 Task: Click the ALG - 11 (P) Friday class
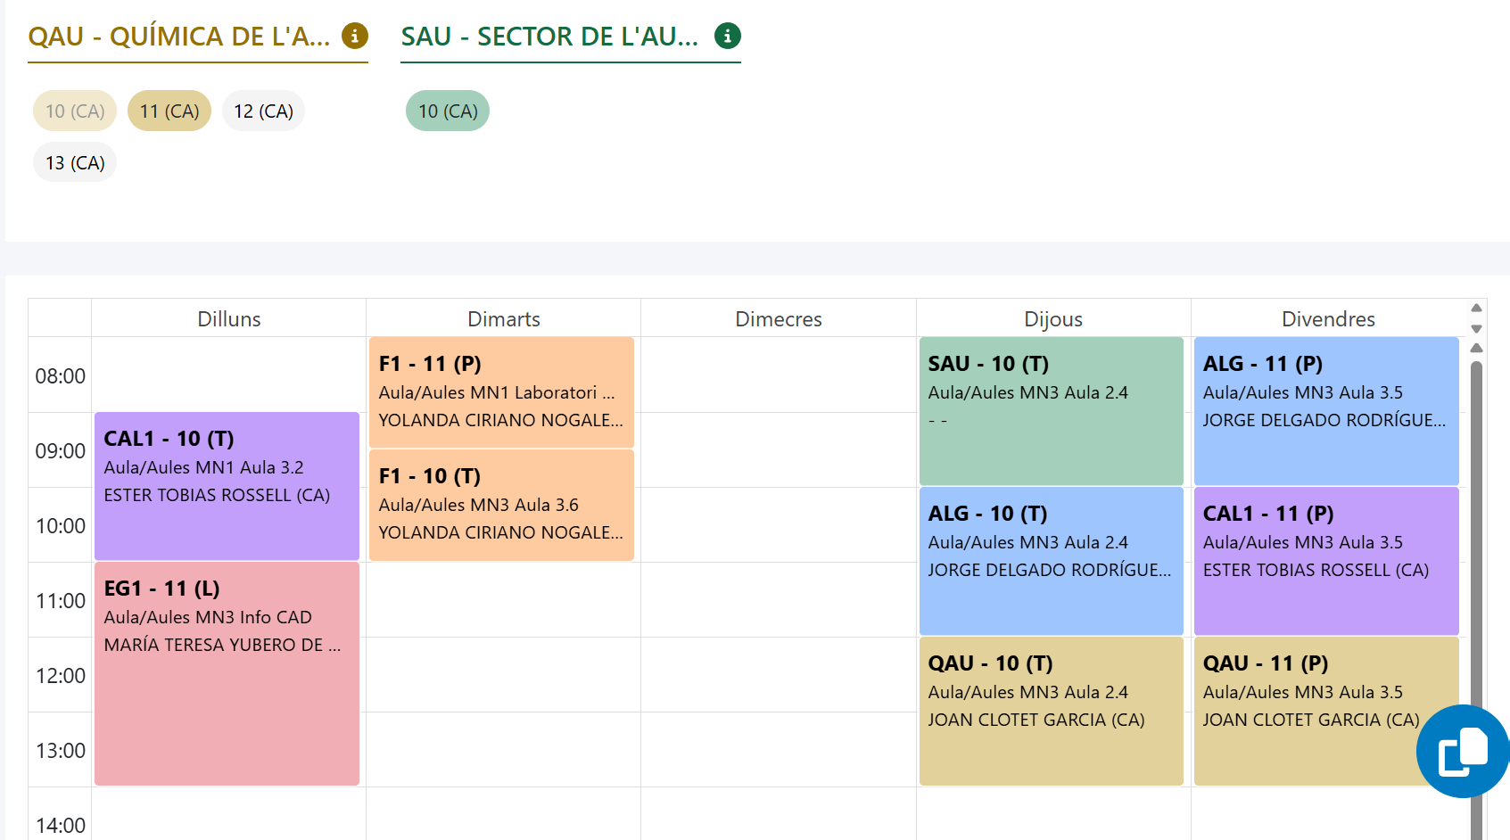[x=1325, y=411]
